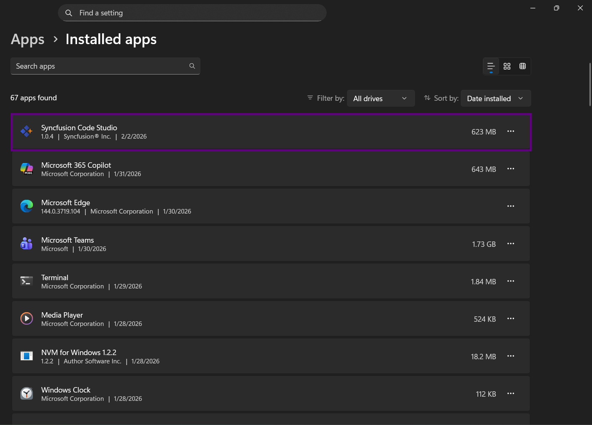Open more options for Terminal

pyautogui.click(x=511, y=281)
